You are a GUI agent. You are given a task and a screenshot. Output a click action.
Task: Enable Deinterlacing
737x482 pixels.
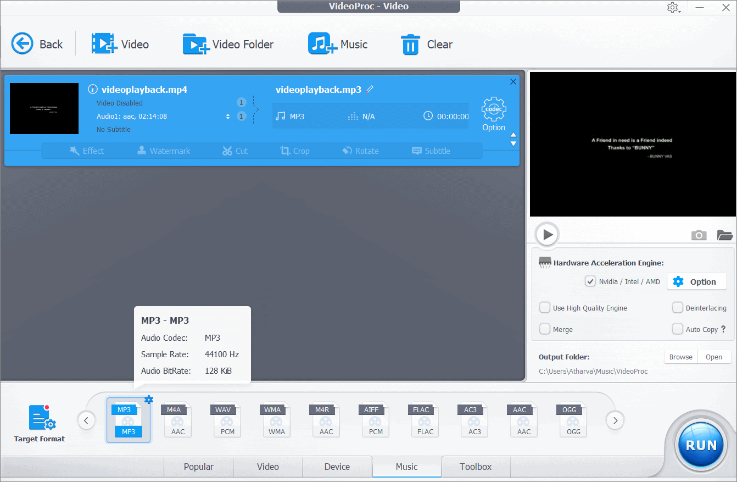[x=677, y=308]
